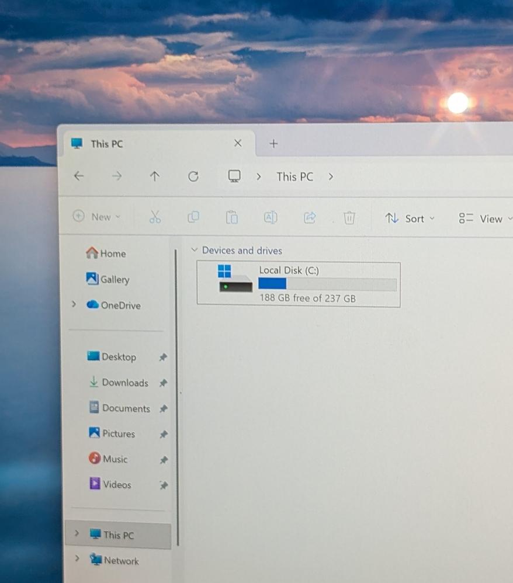513x583 pixels.
Task: Click the Copy toolbar icon
Action: (x=193, y=217)
